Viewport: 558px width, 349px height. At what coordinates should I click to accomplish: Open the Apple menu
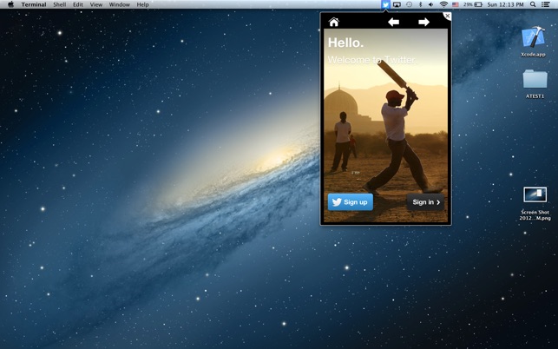[x=10, y=4]
